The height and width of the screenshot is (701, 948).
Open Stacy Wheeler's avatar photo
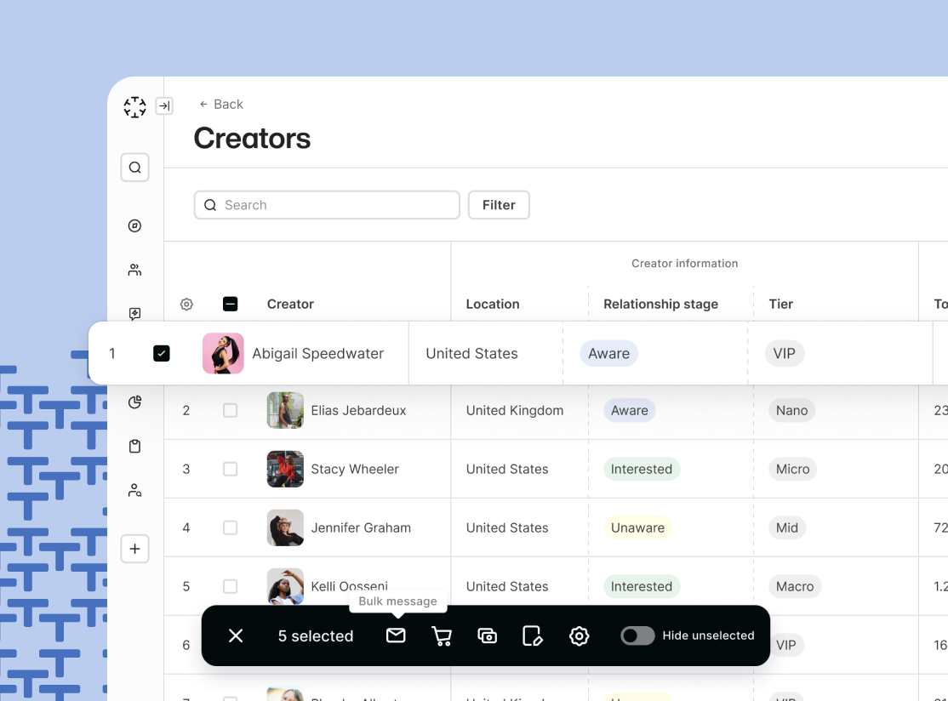285,469
